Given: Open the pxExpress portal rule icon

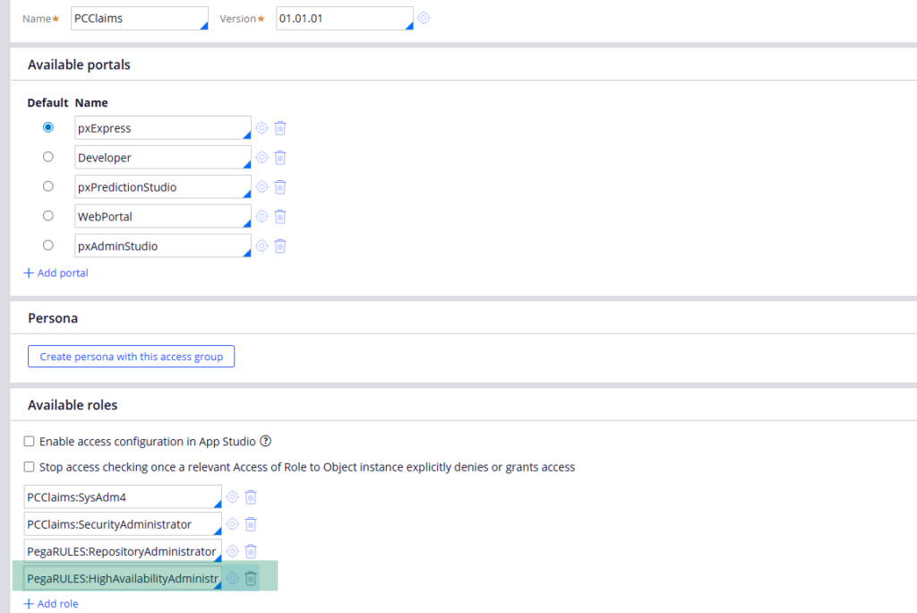Looking at the screenshot, I should [x=262, y=127].
